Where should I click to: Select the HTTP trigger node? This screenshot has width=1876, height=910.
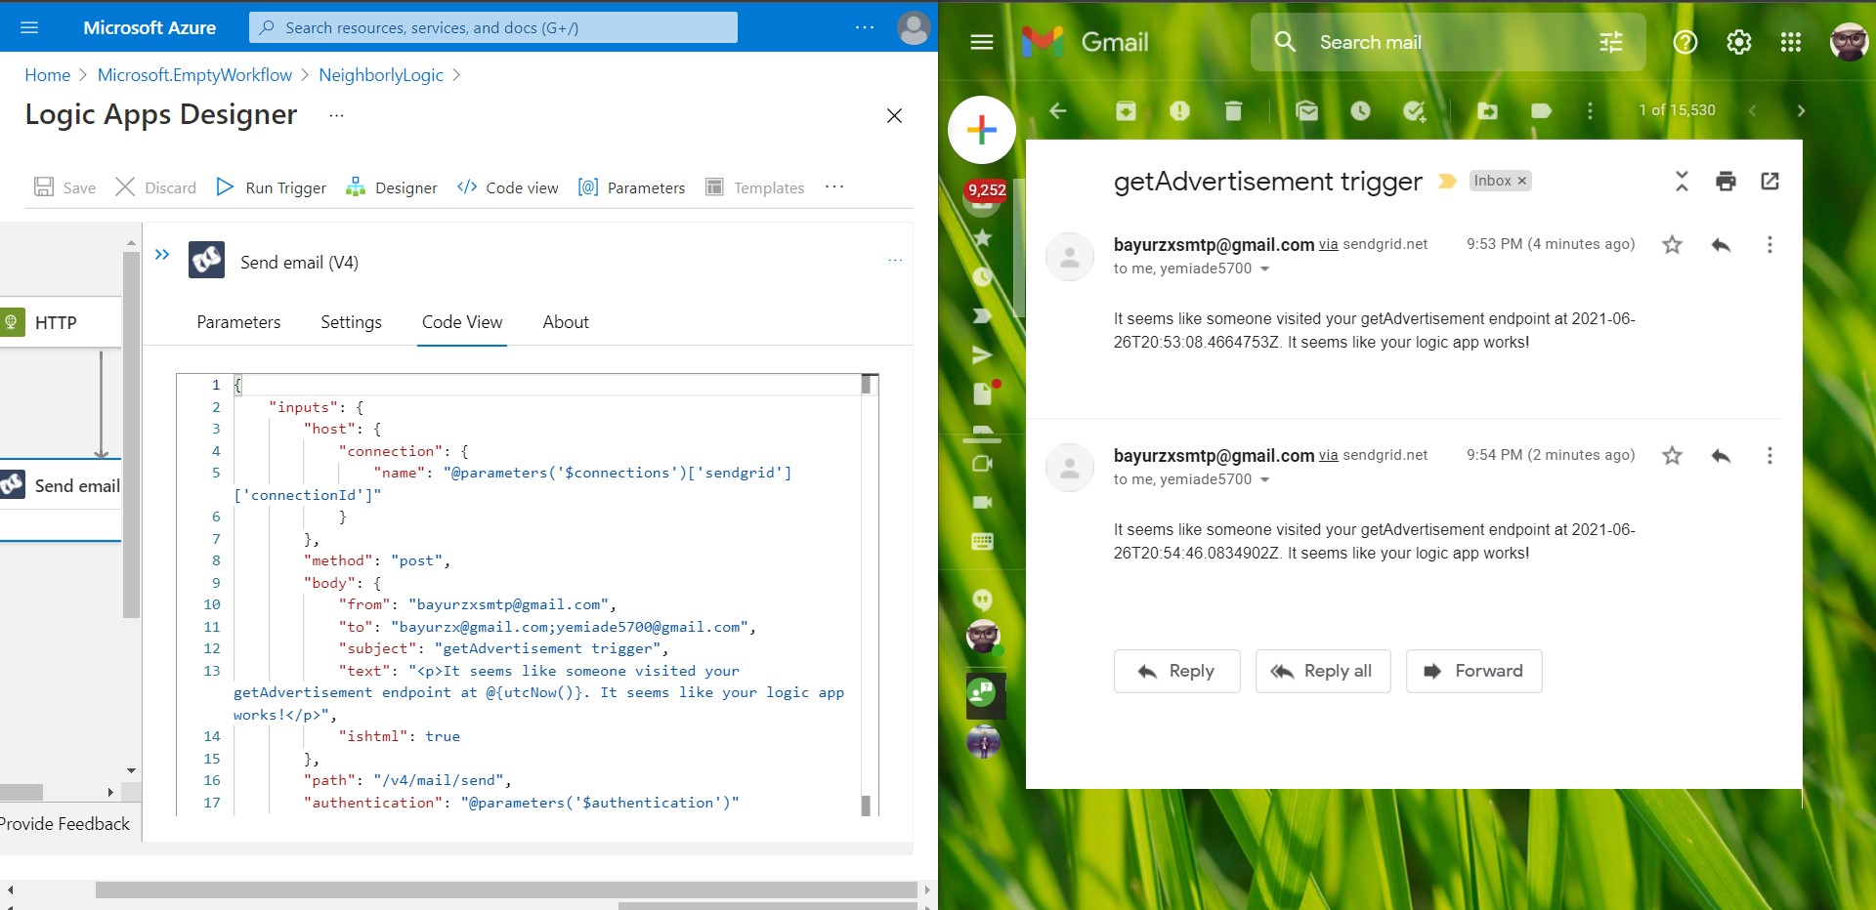point(60,323)
